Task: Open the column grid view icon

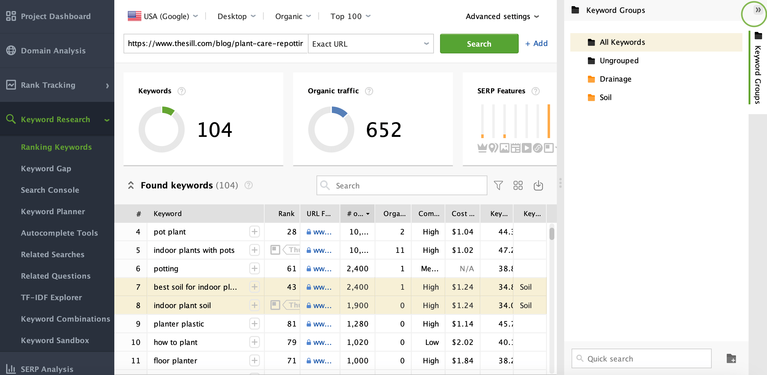Action: (x=518, y=185)
